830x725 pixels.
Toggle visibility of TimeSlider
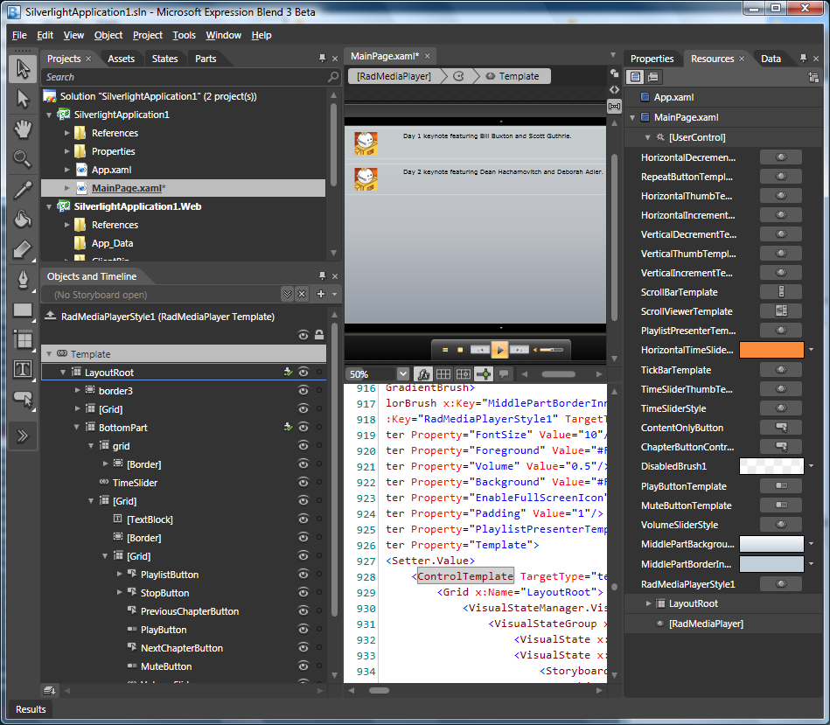click(303, 482)
